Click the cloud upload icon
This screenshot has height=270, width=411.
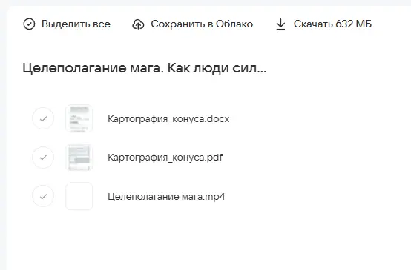pyautogui.click(x=138, y=24)
